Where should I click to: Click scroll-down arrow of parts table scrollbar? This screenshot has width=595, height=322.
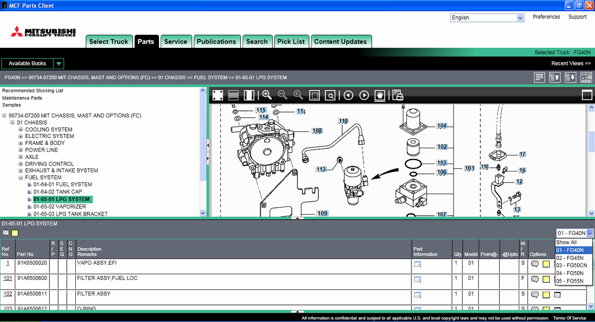(x=591, y=307)
